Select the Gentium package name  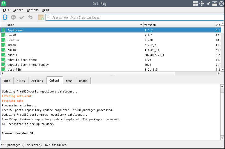[x=13, y=40]
